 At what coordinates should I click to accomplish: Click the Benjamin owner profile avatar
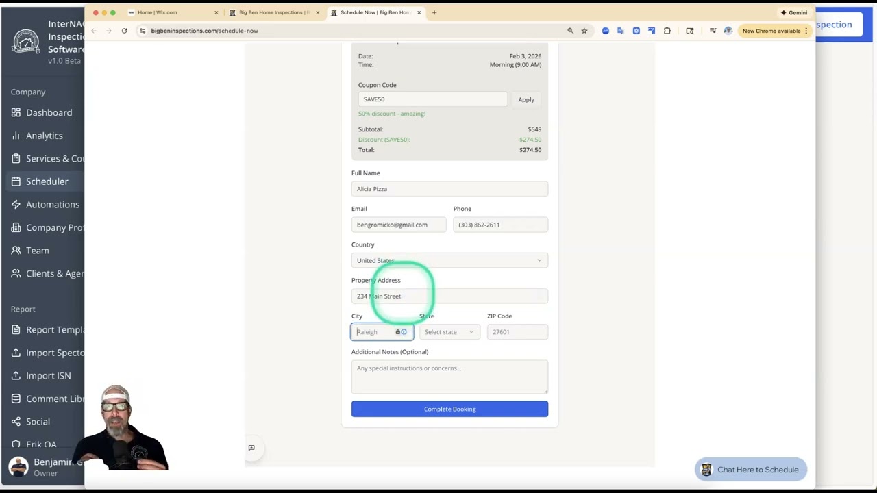18,467
